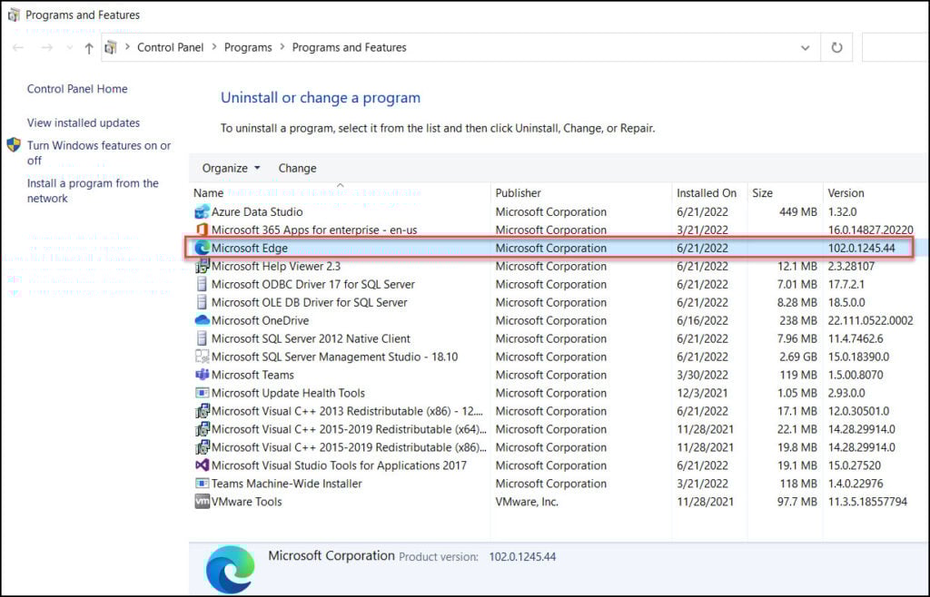Click the Microsoft 365 Apps Office icon
930x597 pixels.
click(x=202, y=230)
